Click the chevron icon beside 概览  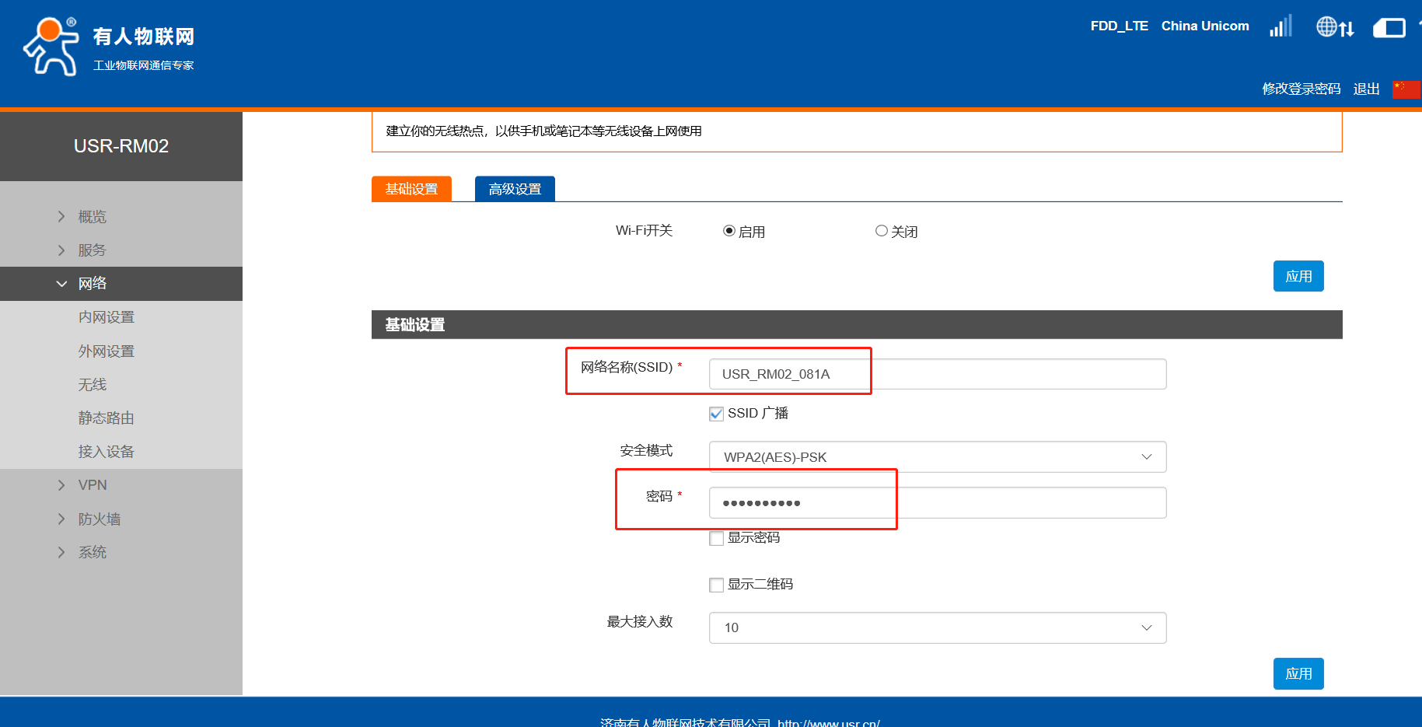tap(61, 217)
